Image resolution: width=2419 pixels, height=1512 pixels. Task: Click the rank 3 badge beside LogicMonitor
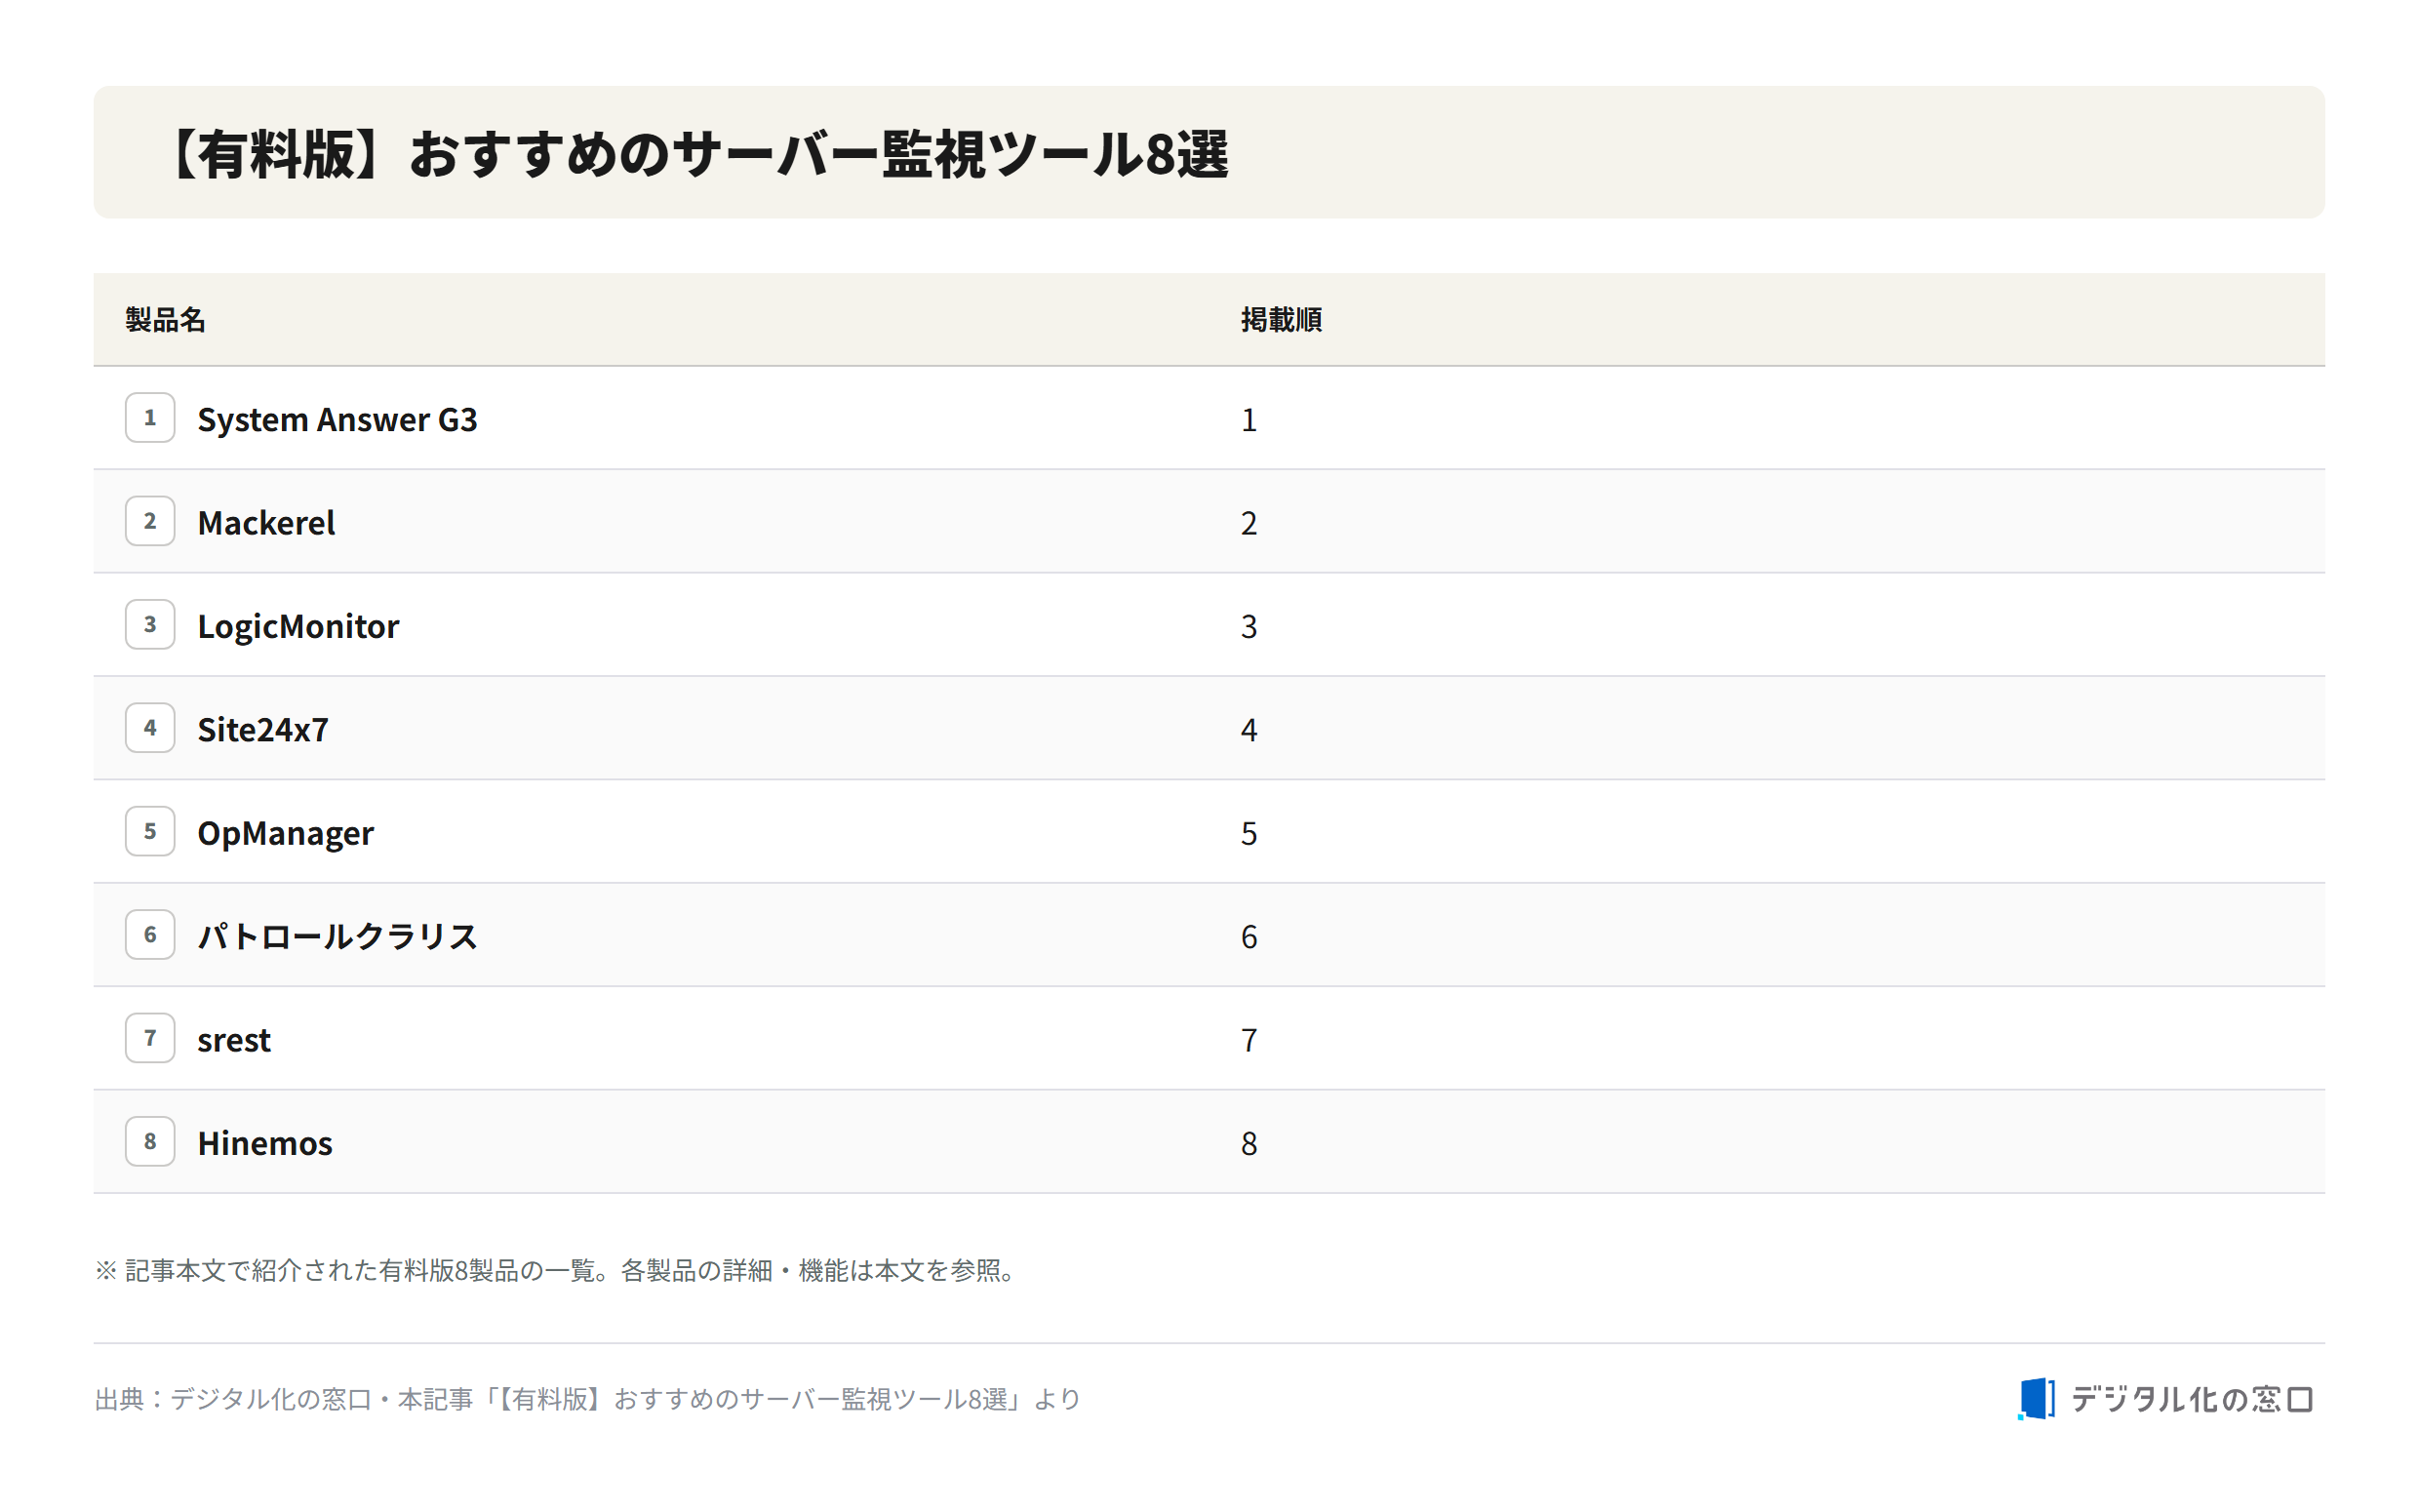tap(150, 625)
